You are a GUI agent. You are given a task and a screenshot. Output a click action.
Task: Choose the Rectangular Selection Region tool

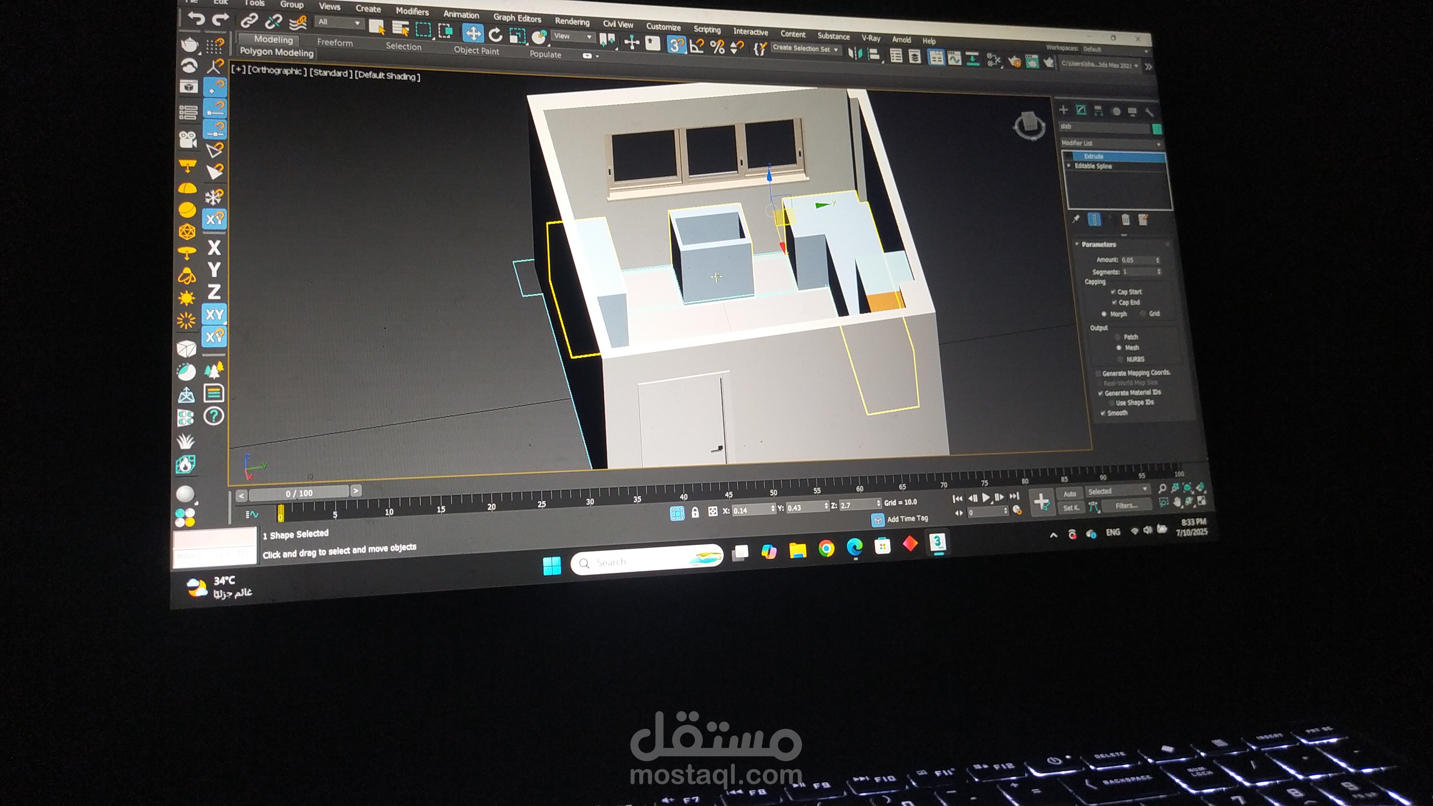(x=424, y=29)
